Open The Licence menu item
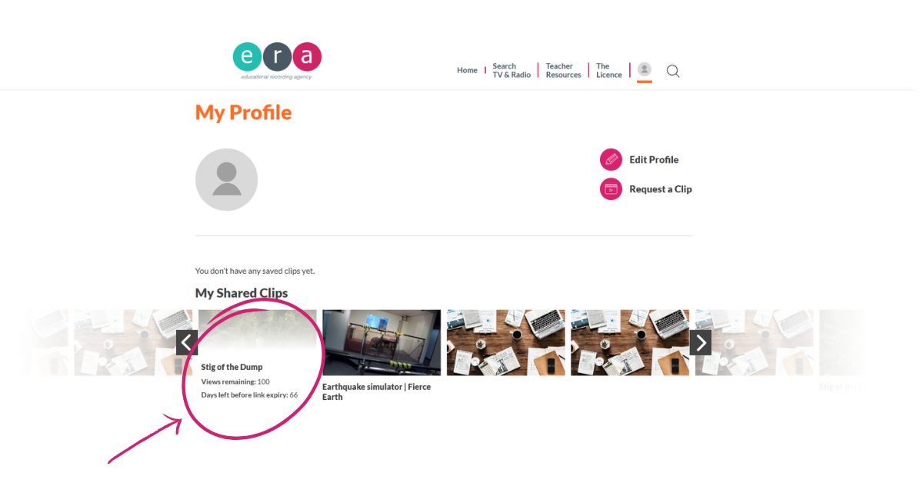The height and width of the screenshot is (483, 923). point(608,71)
